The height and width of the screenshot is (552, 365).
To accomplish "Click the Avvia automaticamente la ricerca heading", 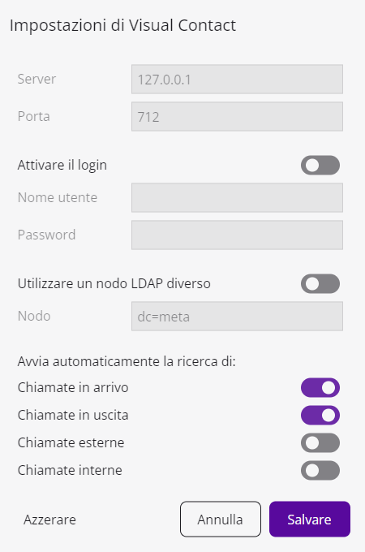I will pos(127,361).
